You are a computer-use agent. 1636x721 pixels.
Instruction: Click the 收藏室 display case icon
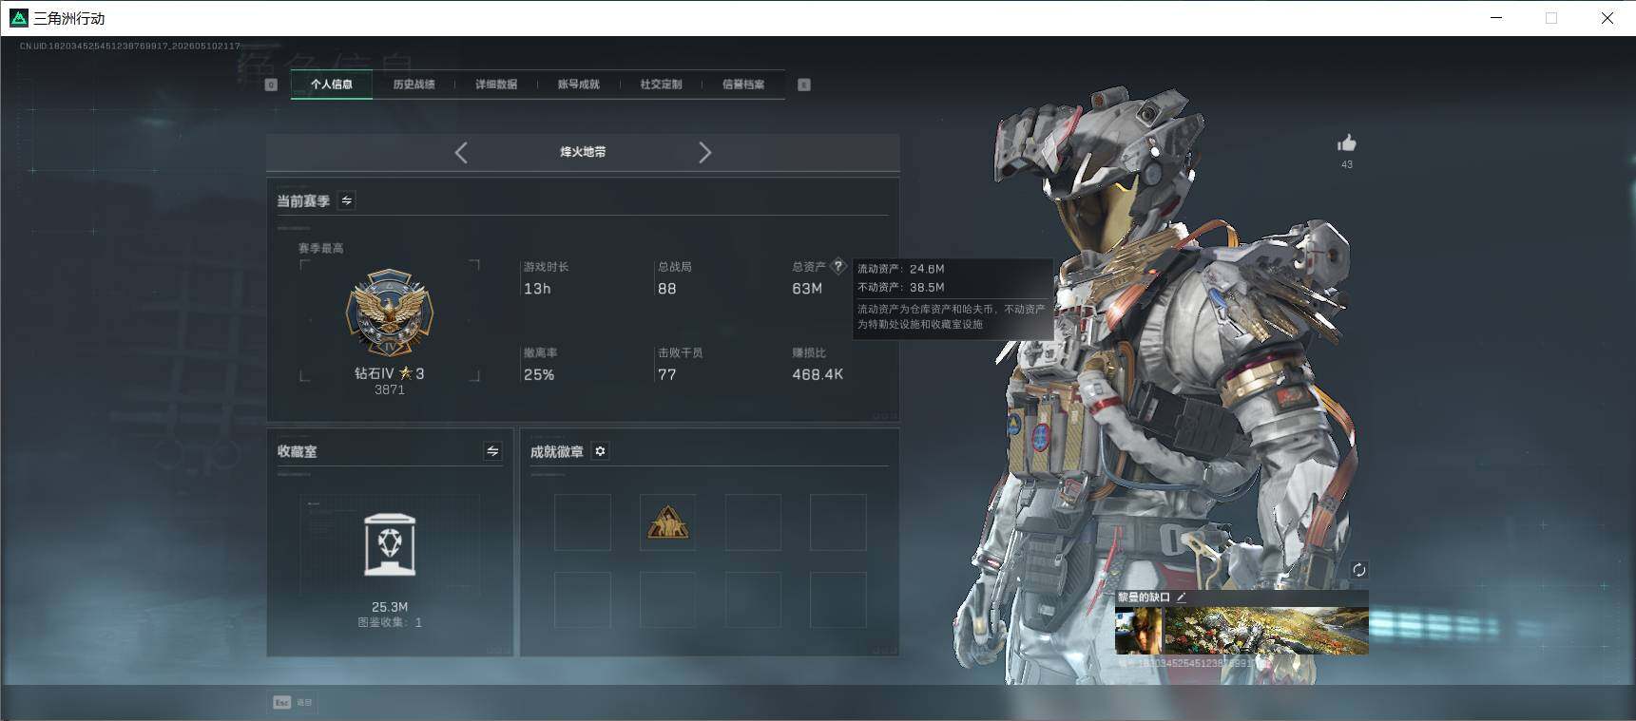tap(390, 544)
